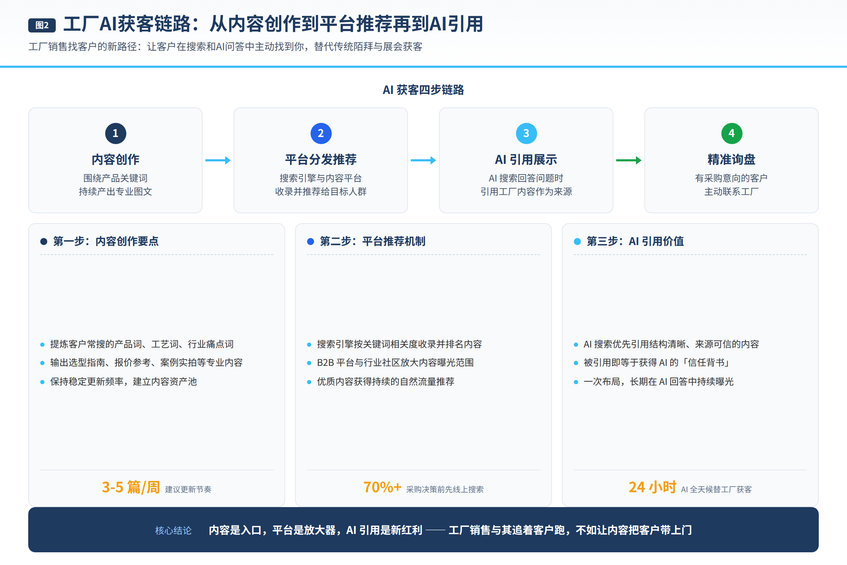Select the AI 引用展示 step heading
Image resolution: width=847 pixels, height=565 pixels.
(526, 159)
